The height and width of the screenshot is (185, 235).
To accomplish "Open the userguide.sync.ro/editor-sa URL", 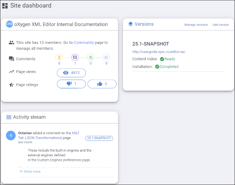I will pyautogui.click(x=159, y=52).
